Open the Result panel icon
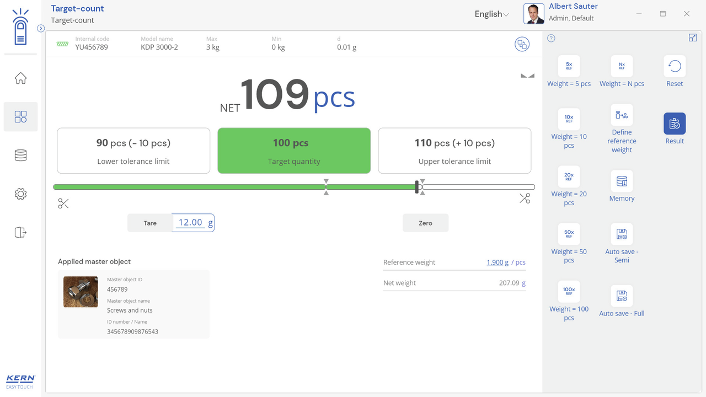Screen dimensions: 706x397 pos(675,124)
